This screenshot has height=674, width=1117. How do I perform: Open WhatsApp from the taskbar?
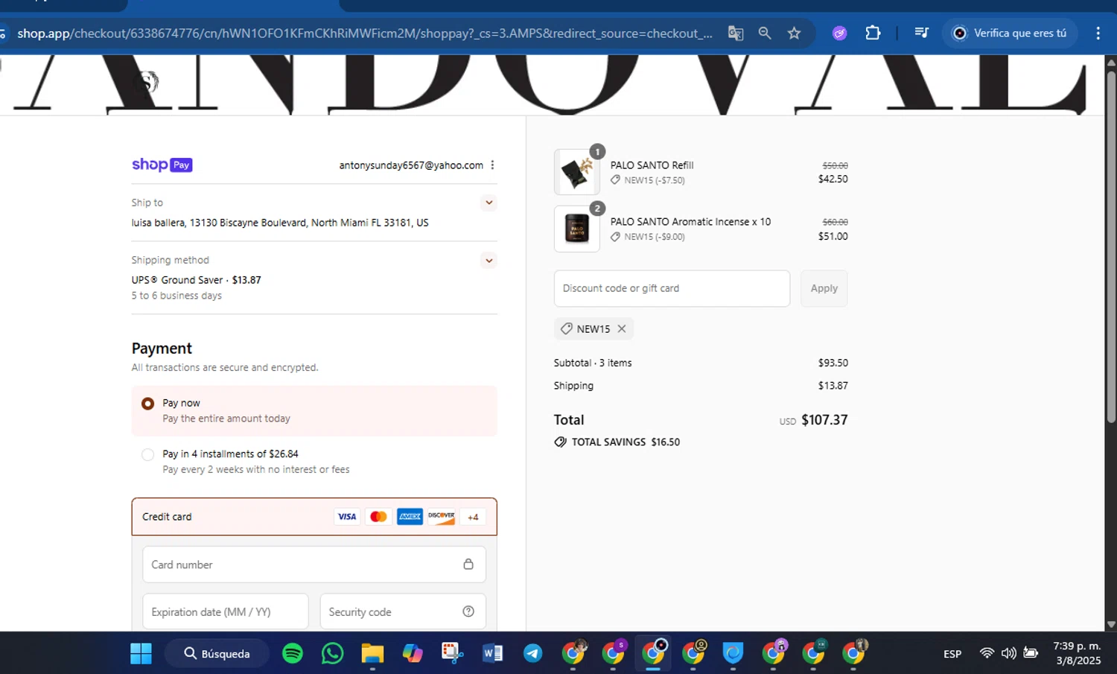tap(332, 653)
